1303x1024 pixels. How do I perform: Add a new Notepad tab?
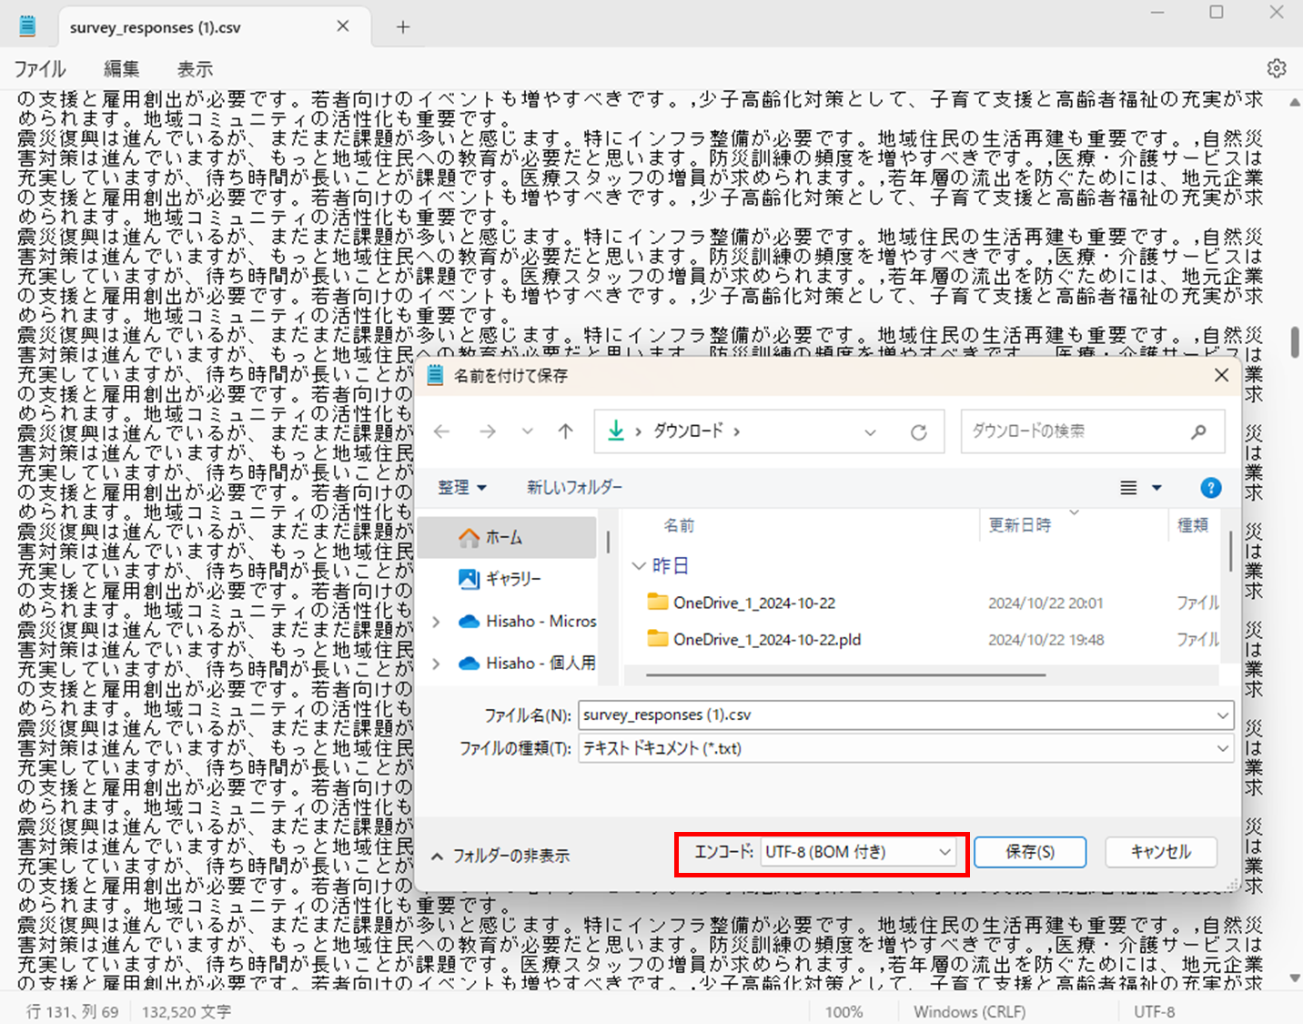click(x=403, y=27)
